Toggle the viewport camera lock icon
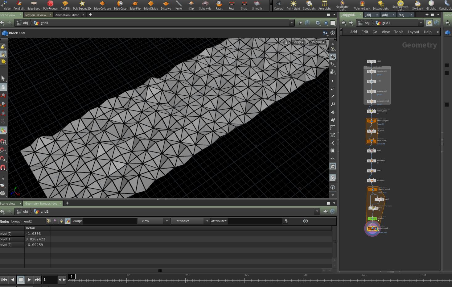Image resolution: width=452 pixels, height=287 pixels. click(x=286, y=42)
